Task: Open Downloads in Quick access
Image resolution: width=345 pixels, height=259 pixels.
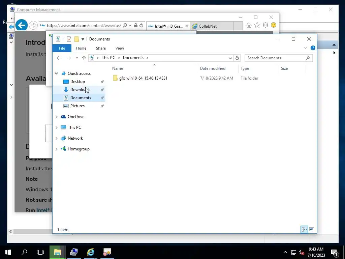Action: [x=80, y=90]
